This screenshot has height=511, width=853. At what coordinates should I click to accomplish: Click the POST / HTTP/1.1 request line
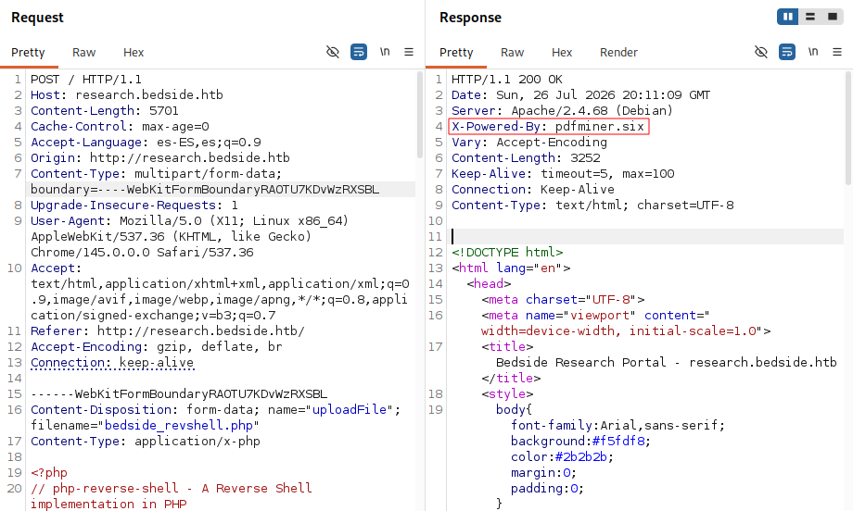coord(86,80)
